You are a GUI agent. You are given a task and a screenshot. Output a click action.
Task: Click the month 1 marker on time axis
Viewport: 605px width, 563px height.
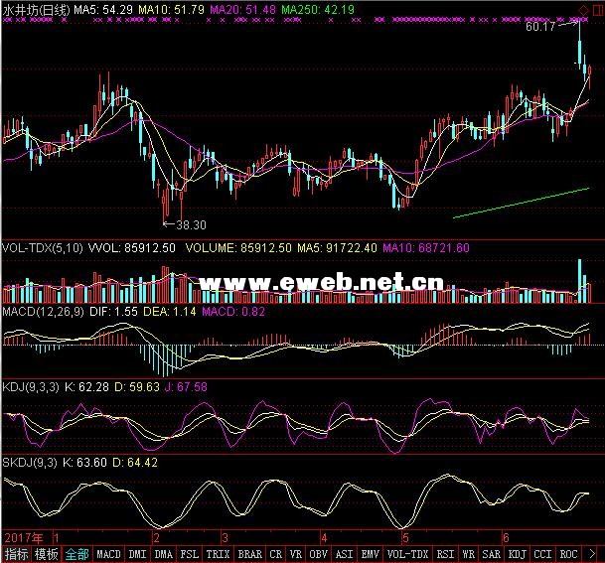pyautogui.click(x=57, y=538)
